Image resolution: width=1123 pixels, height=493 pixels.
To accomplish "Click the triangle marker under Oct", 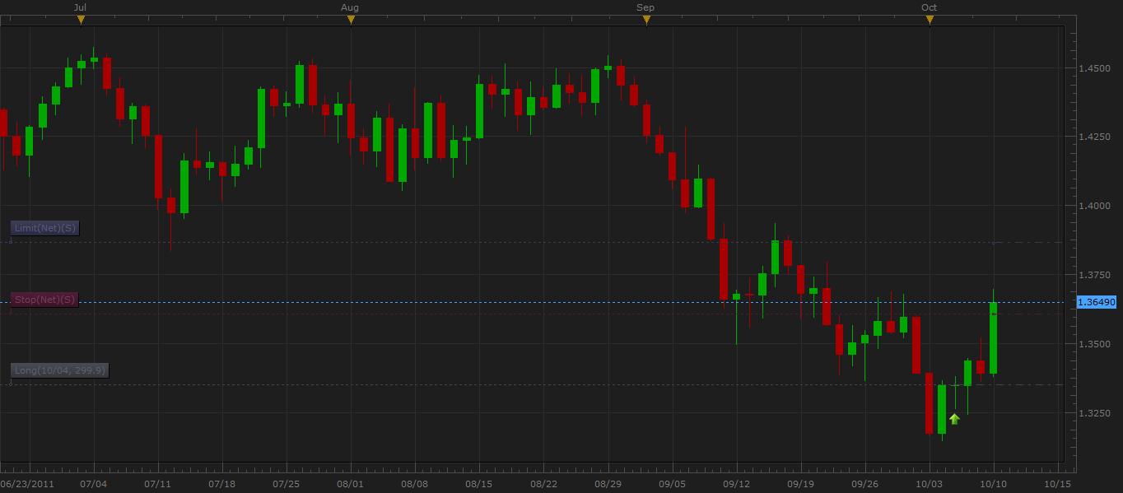I will [930, 20].
